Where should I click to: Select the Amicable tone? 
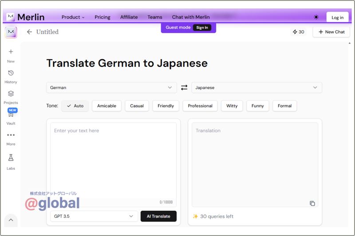click(x=106, y=106)
